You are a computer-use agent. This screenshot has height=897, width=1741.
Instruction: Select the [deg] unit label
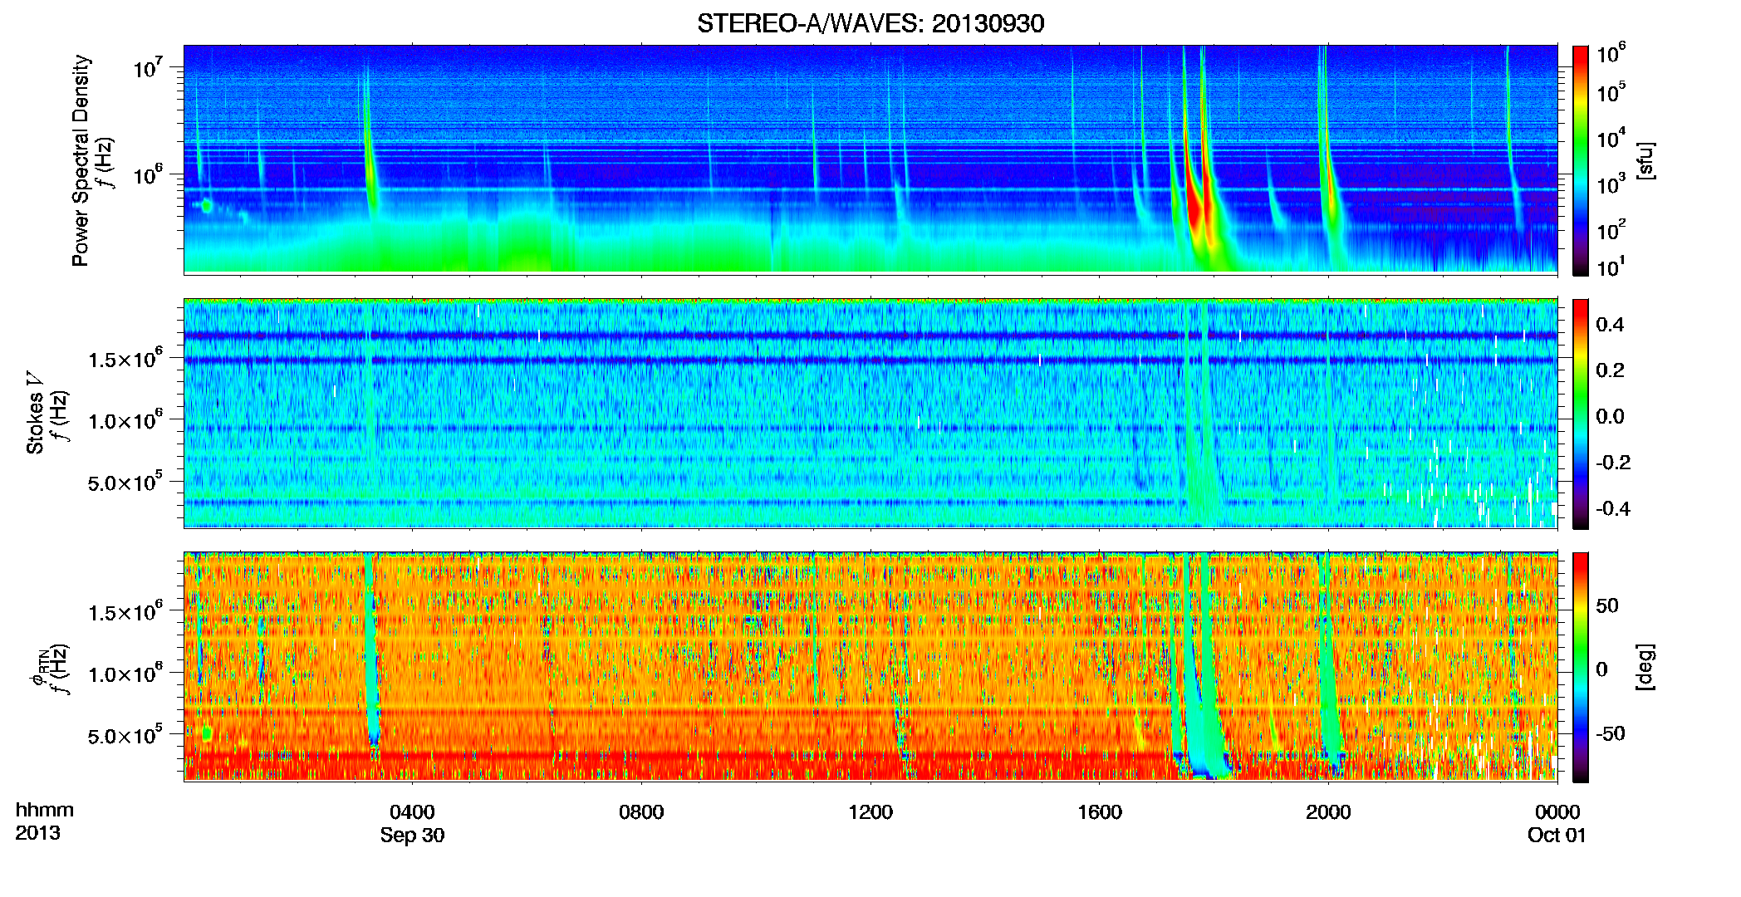coord(1645,667)
